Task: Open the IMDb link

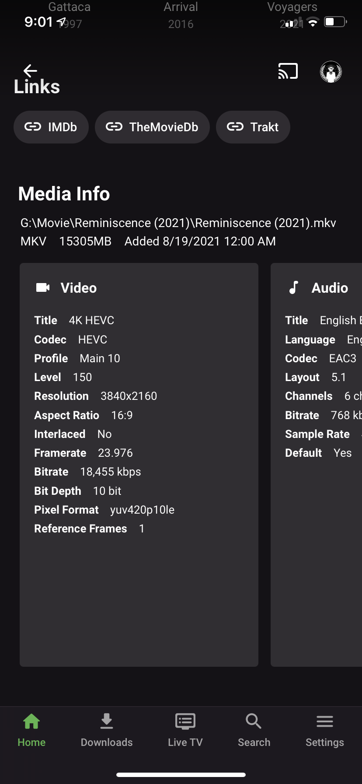Action: pos(51,127)
